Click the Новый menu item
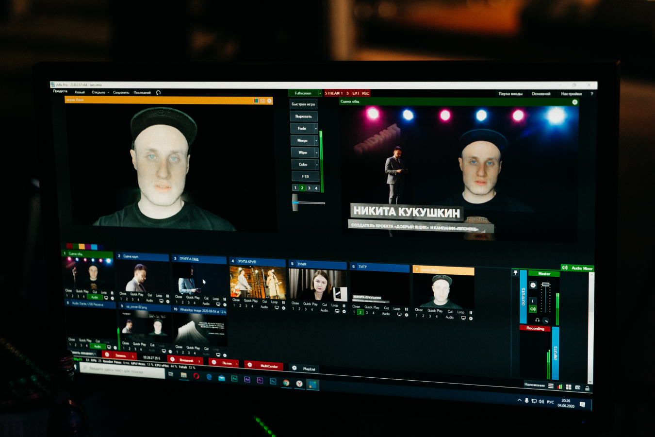This screenshot has height=437, width=655. pyautogui.click(x=80, y=92)
